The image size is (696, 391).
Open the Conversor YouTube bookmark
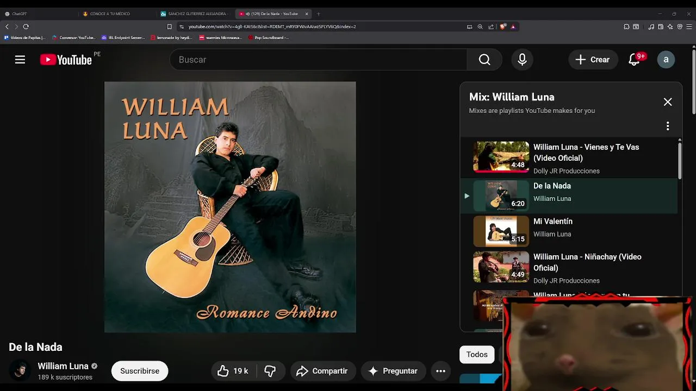tap(74, 38)
